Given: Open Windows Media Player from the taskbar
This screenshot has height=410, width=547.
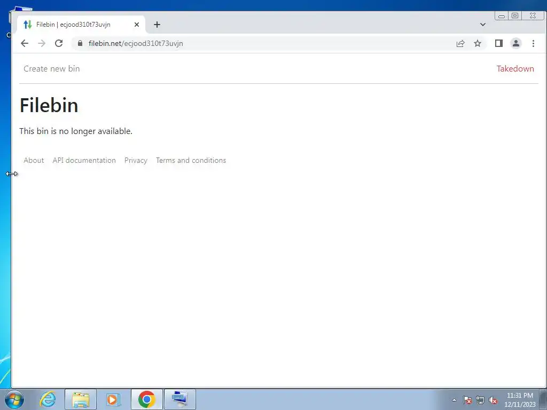Looking at the screenshot, I should click(x=113, y=399).
